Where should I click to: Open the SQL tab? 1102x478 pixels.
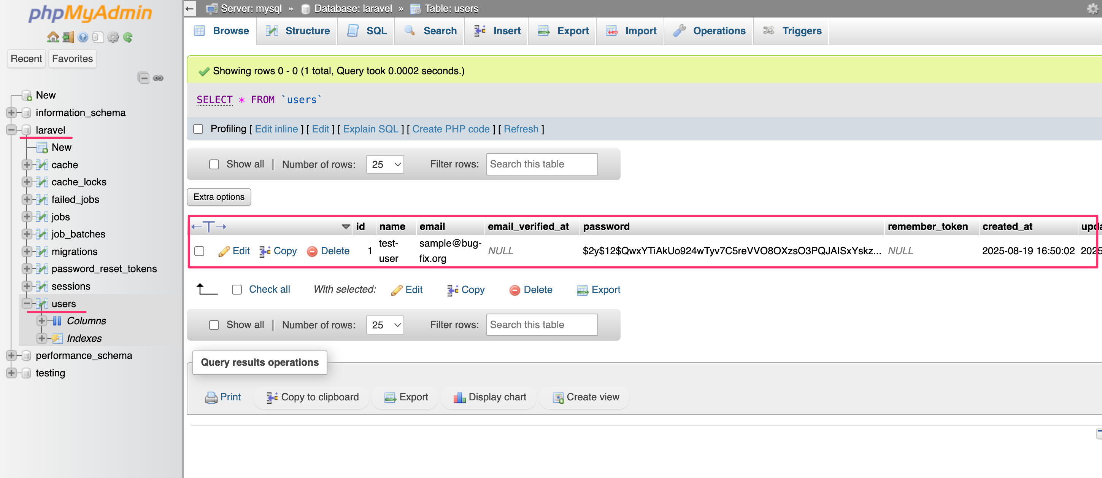[367, 31]
